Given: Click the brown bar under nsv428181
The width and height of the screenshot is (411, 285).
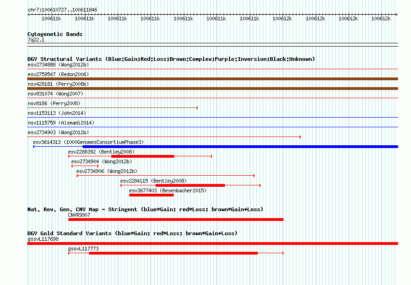Looking at the screenshot, I should point(212,89).
